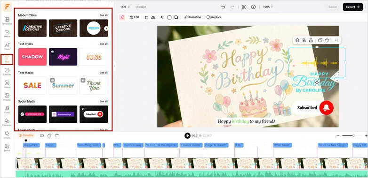Click See all next to Text Styles
Viewport: 368px width, 178px height.
pos(104,44)
